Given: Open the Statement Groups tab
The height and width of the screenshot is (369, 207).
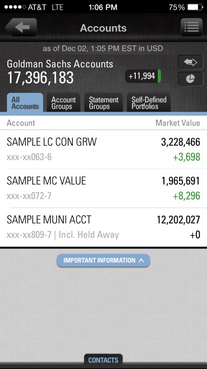Looking at the screenshot, I should [x=103, y=103].
